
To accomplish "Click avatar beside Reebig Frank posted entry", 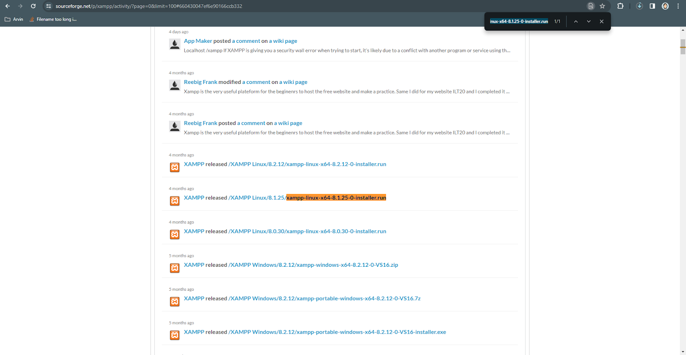I will click(175, 126).
